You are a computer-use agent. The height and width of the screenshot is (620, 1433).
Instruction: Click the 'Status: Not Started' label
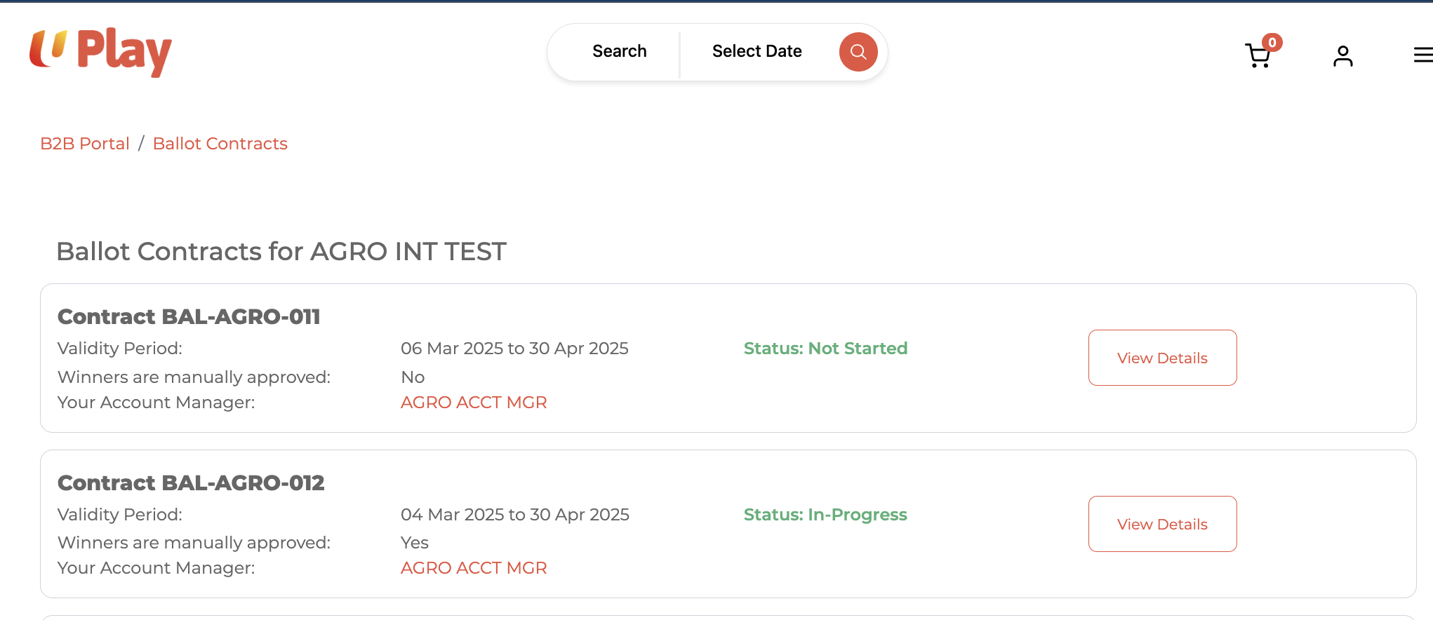click(x=825, y=349)
